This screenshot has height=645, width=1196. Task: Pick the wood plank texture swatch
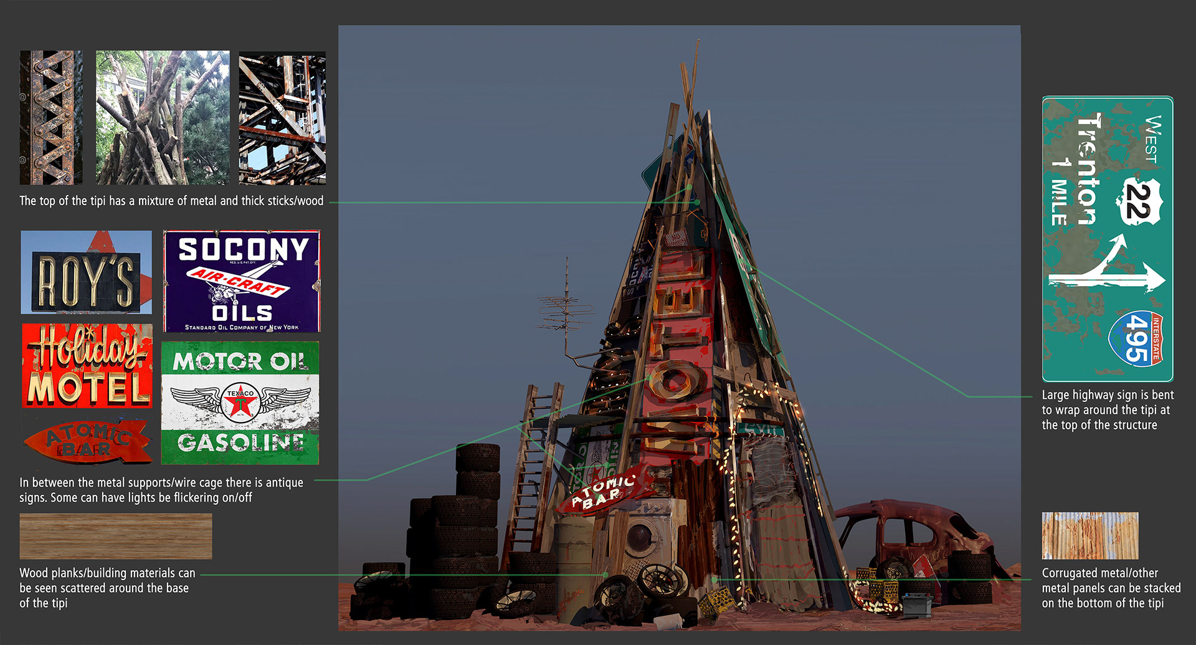pos(116,536)
